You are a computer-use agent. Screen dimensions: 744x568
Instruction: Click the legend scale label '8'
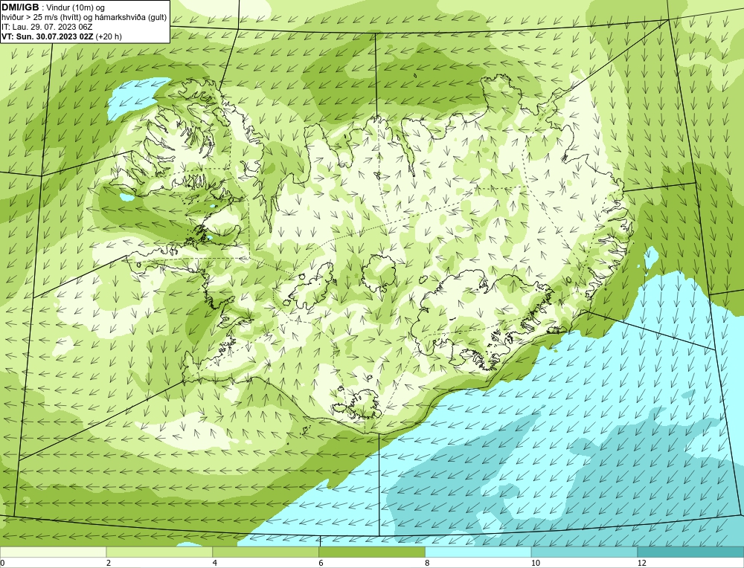pos(427,564)
